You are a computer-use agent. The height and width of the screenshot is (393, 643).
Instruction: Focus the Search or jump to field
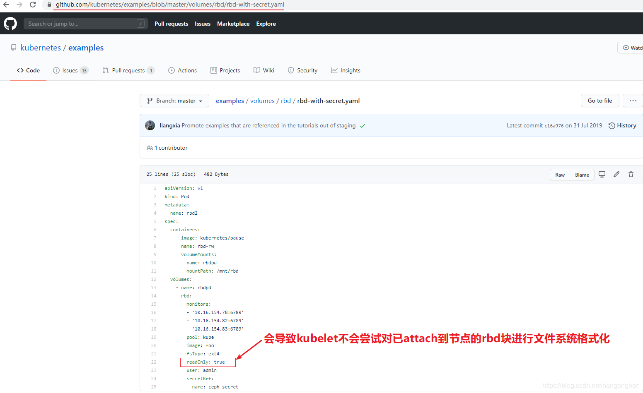coord(86,24)
